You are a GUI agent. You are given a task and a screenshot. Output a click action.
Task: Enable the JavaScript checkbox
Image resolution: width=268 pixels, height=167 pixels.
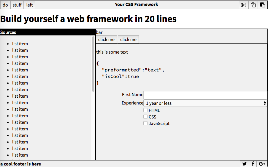145,123
